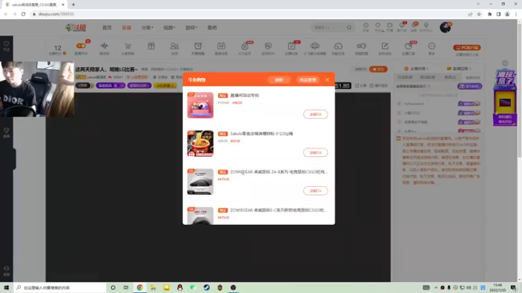Close the 斗鱼购物 shopping popup
This screenshot has height=293, width=522.
328,79
